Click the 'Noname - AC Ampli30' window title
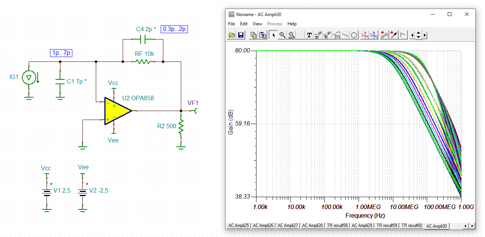 click(x=259, y=14)
